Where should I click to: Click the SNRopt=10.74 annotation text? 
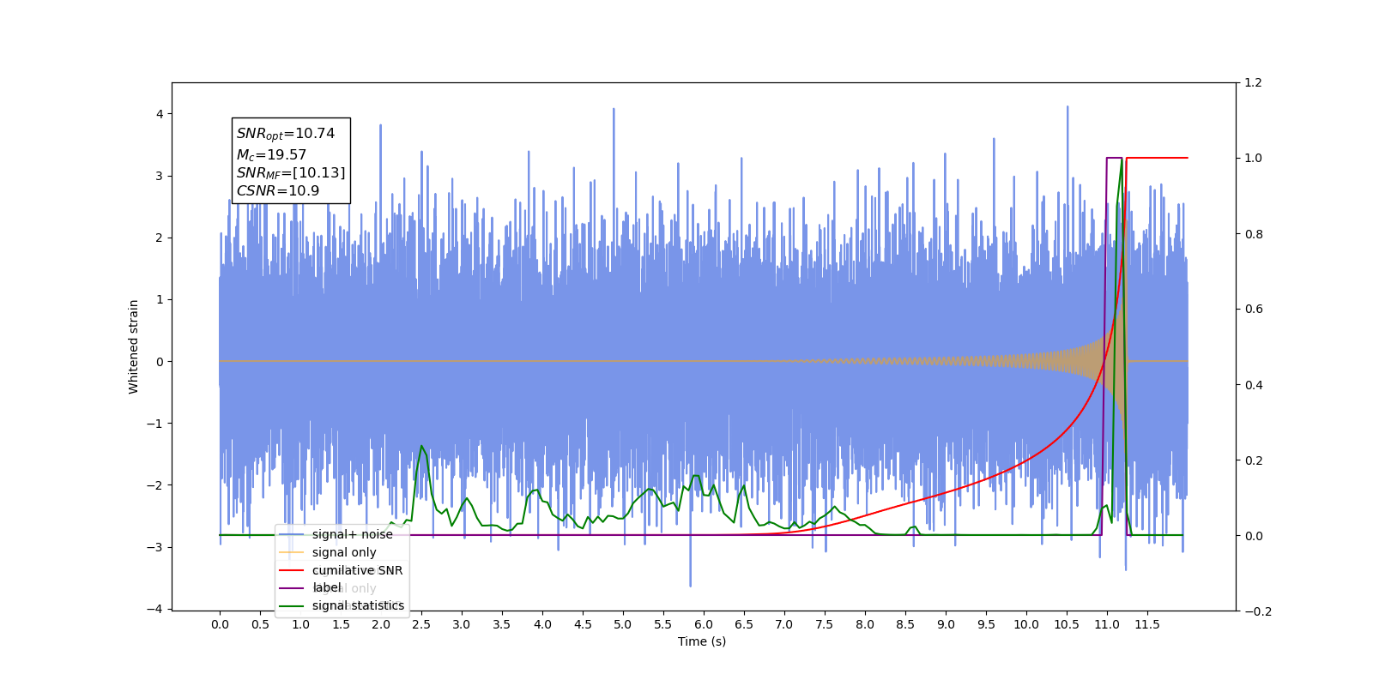pos(286,134)
